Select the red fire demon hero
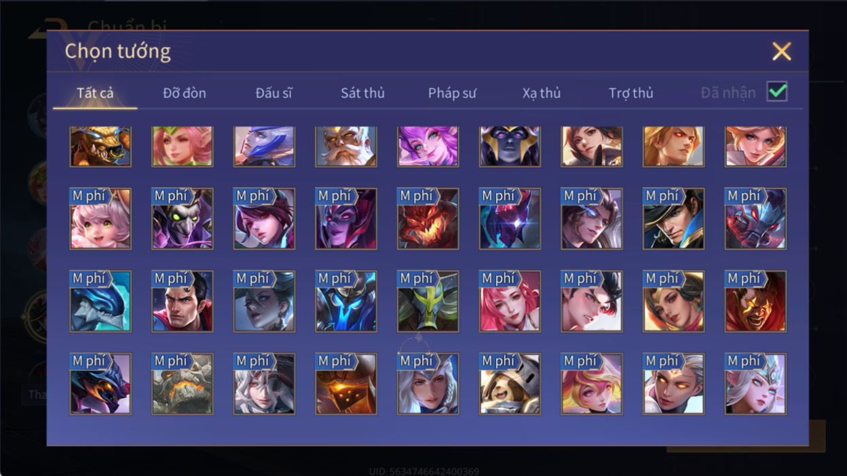Screen dimensions: 847x476 (428, 219)
